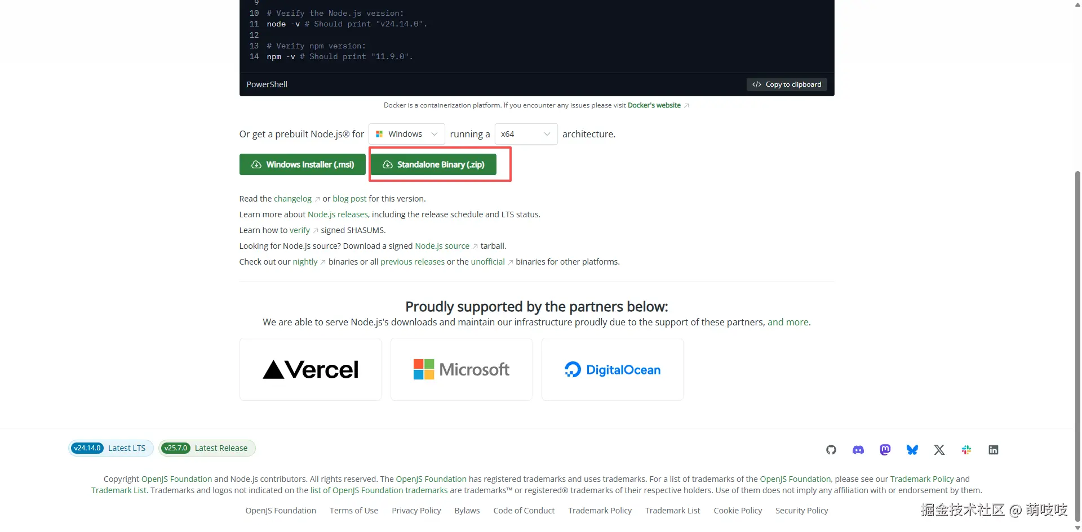Click the Discord icon in footer
Viewport: 1082px width, 532px height.
pyautogui.click(x=858, y=450)
